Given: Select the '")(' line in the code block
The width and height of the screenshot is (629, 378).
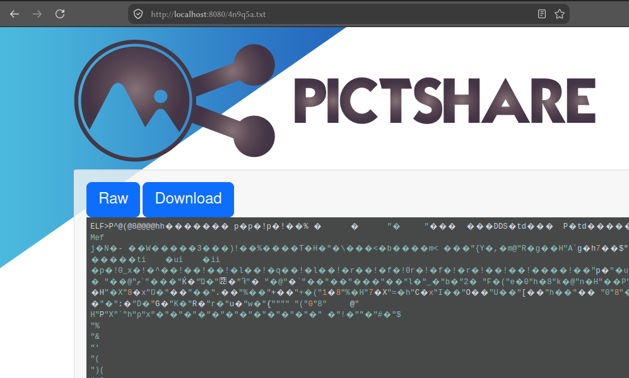Looking at the screenshot, I should 97,370.
